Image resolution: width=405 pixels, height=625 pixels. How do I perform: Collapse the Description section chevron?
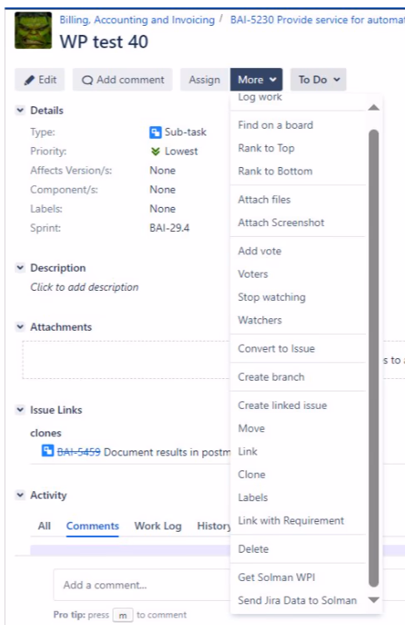click(20, 268)
